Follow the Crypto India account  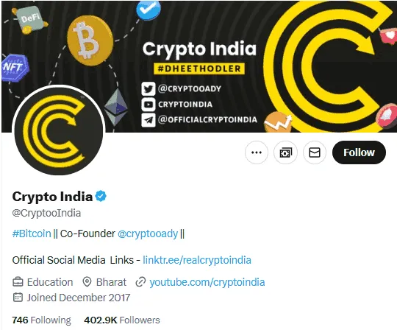pos(359,152)
